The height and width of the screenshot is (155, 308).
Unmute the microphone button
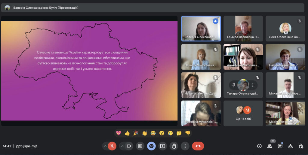[112, 146]
